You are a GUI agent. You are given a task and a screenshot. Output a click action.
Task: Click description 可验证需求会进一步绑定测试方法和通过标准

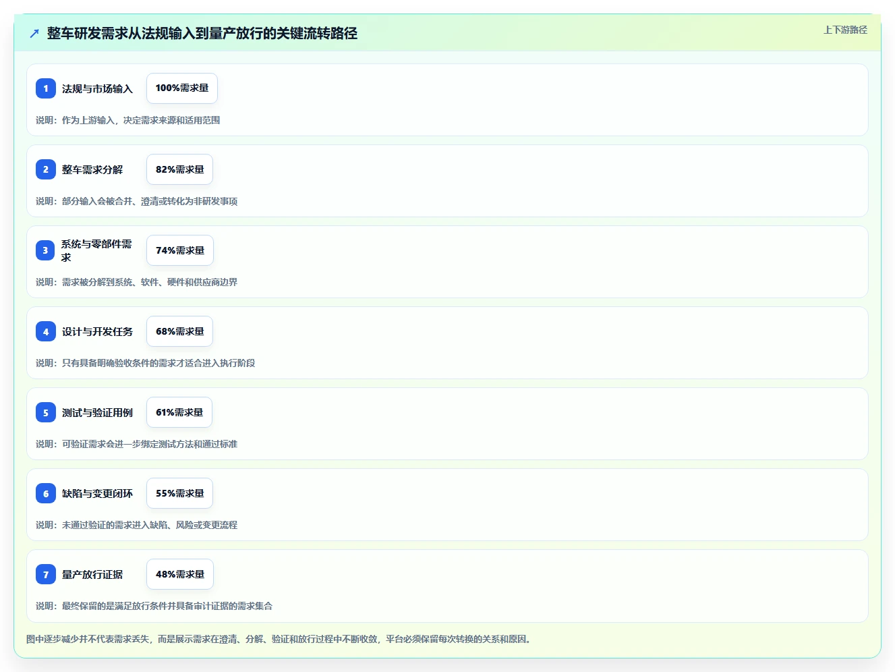[150, 444]
